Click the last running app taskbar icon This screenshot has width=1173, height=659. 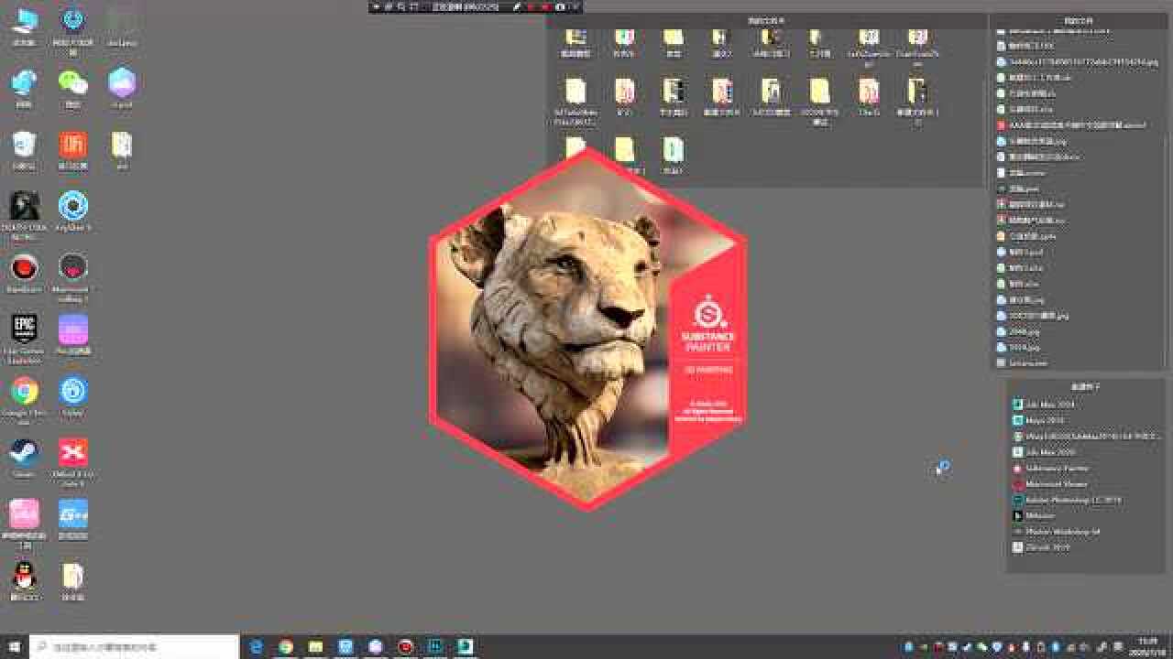(x=465, y=647)
